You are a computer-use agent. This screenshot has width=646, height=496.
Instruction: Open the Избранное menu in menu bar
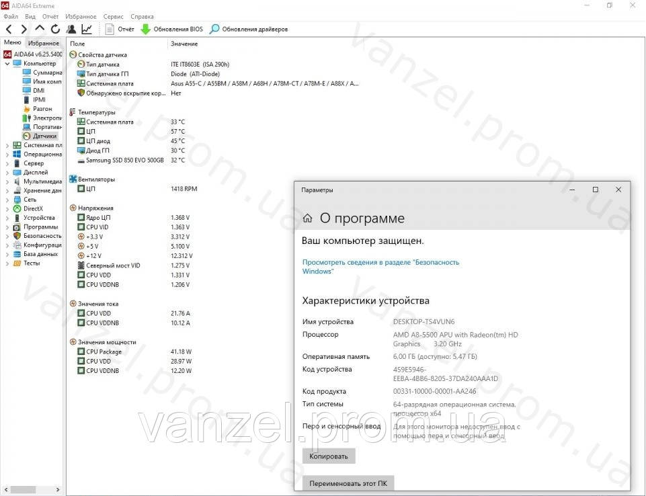pos(81,17)
